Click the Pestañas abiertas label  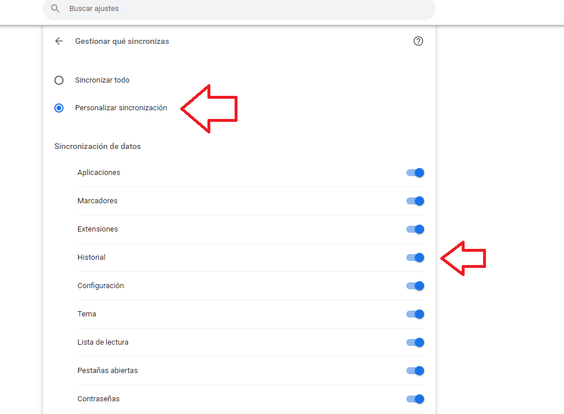click(x=107, y=371)
